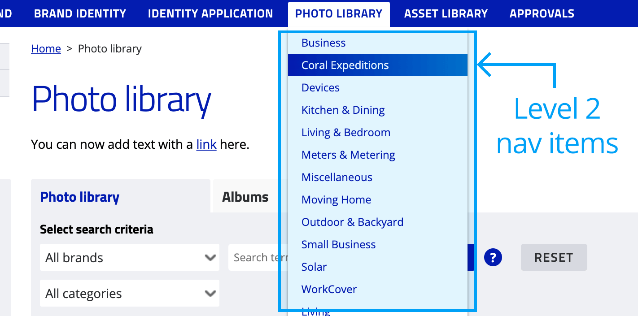Pick Devices from the submenu
Screen dimensions: 638x316
pos(320,87)
